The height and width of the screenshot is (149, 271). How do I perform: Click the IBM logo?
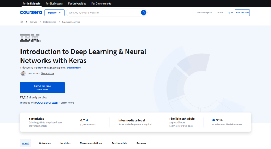pos(30,38)
